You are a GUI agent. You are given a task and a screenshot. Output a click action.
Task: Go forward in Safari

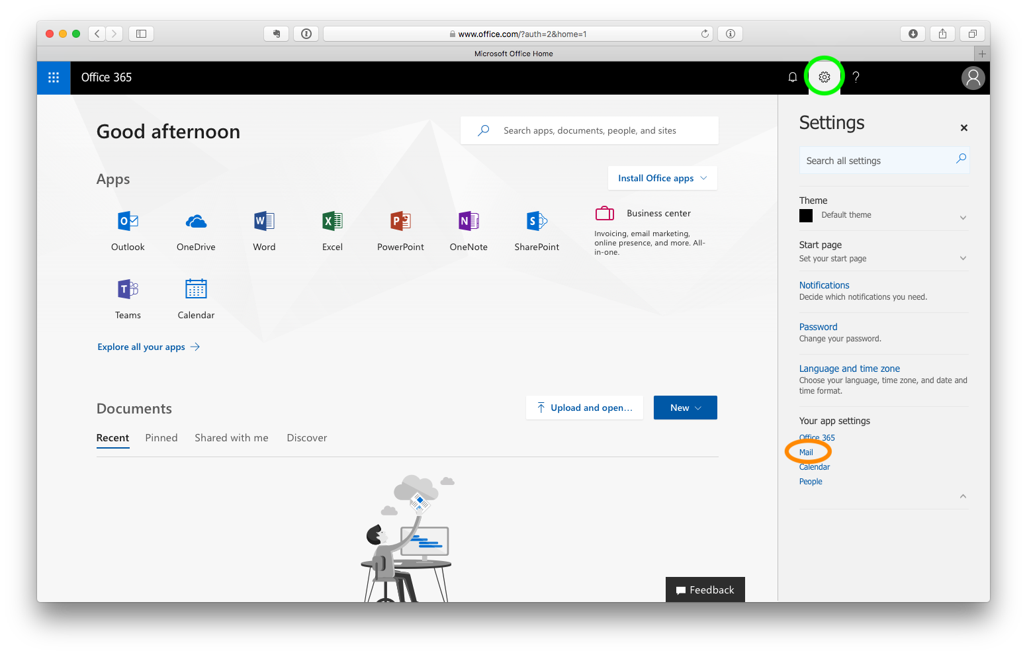point(114,34)
